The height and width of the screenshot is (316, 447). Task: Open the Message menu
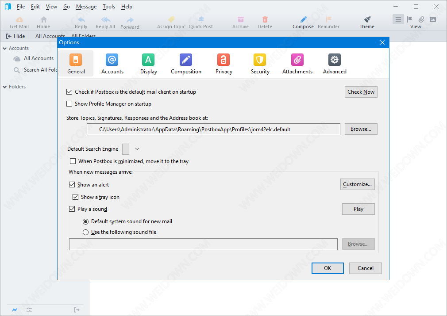pos(86,7)
